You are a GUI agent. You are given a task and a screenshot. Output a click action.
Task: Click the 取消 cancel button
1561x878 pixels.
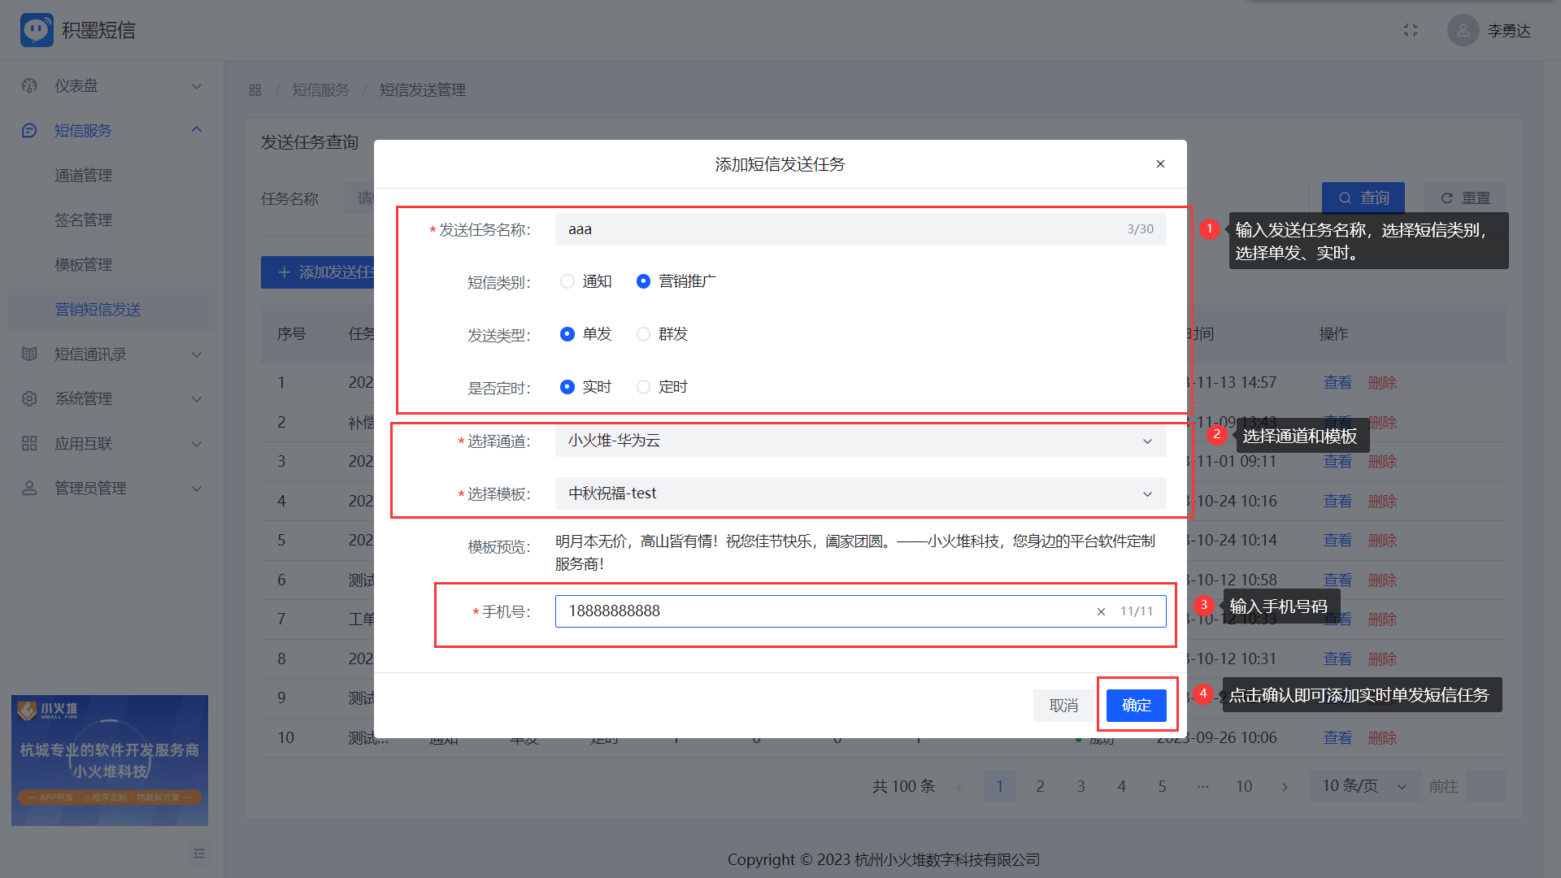(1063, 705)
